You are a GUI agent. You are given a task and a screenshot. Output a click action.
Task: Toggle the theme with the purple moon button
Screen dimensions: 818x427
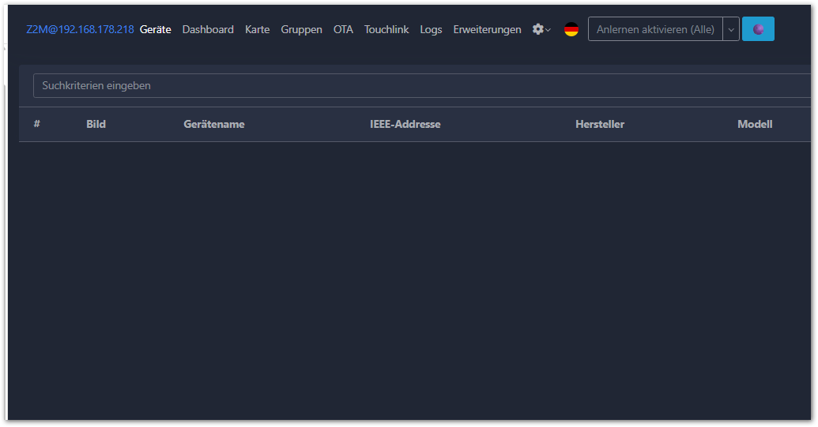(x=758, y=29)
